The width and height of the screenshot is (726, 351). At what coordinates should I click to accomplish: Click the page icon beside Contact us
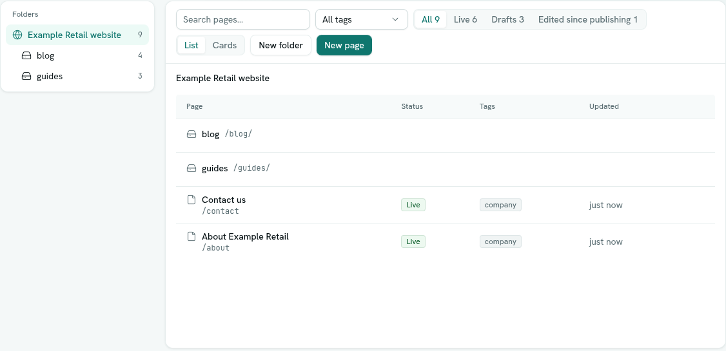[191, 199]
